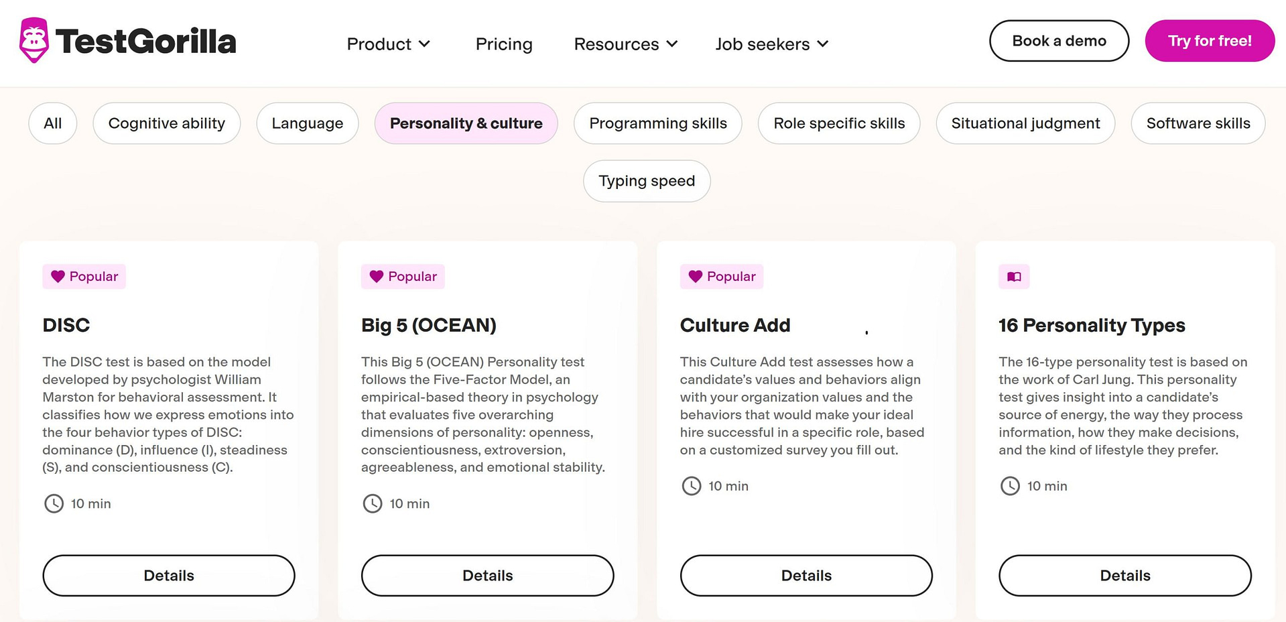Click the heart icon on Big 5's Popular badge

(x=377, y=276)
